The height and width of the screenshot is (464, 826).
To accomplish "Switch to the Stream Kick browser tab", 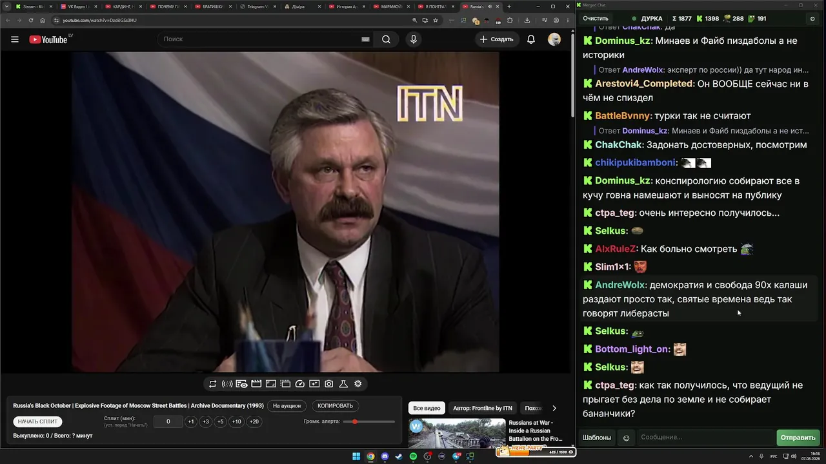I will pos(34,6).
